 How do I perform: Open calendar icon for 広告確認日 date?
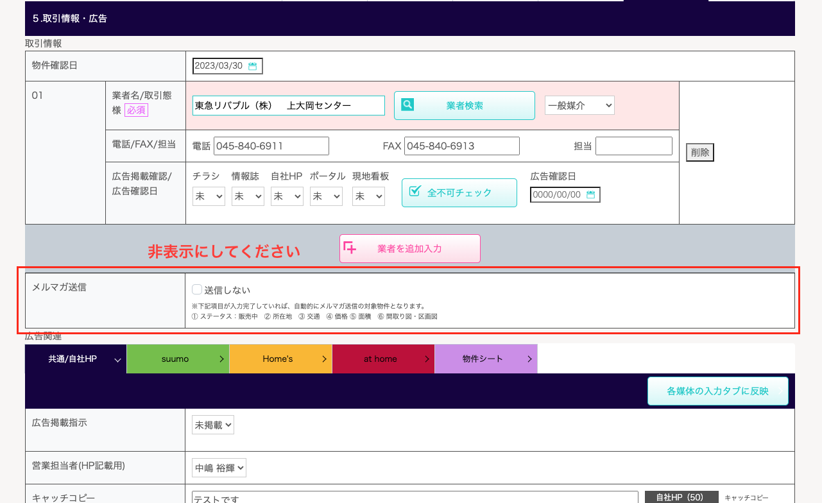pyautogui.click(x=590, y=194)
